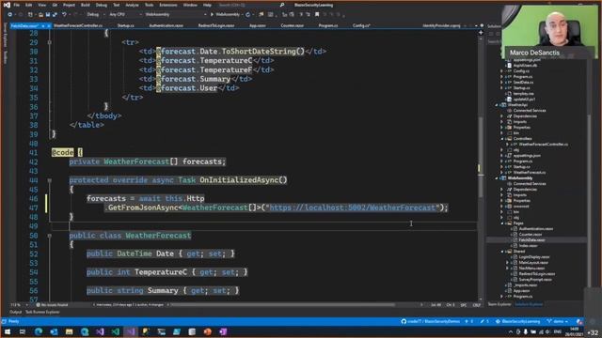Collapse the WeatherApi project node
This screenshot has width=602, height=338.
click(x=498, y=105)
